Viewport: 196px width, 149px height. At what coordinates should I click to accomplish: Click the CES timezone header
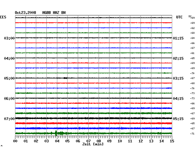coord(3,17)
